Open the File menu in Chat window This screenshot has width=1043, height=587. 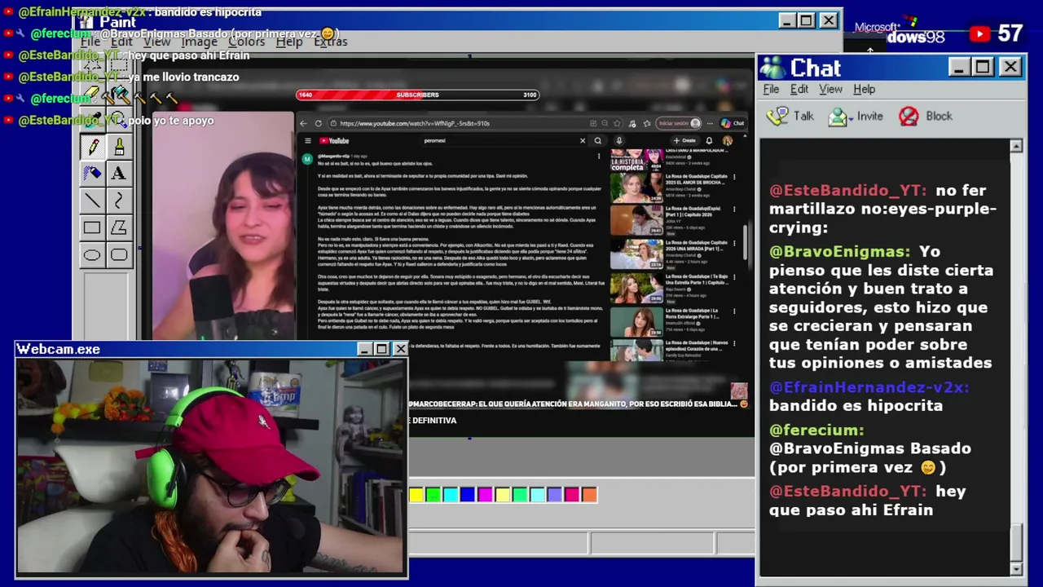(771, 89)
